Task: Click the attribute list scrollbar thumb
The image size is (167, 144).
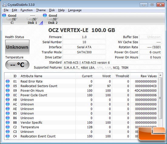Action: pyautogui.click(x=160, y=98)
